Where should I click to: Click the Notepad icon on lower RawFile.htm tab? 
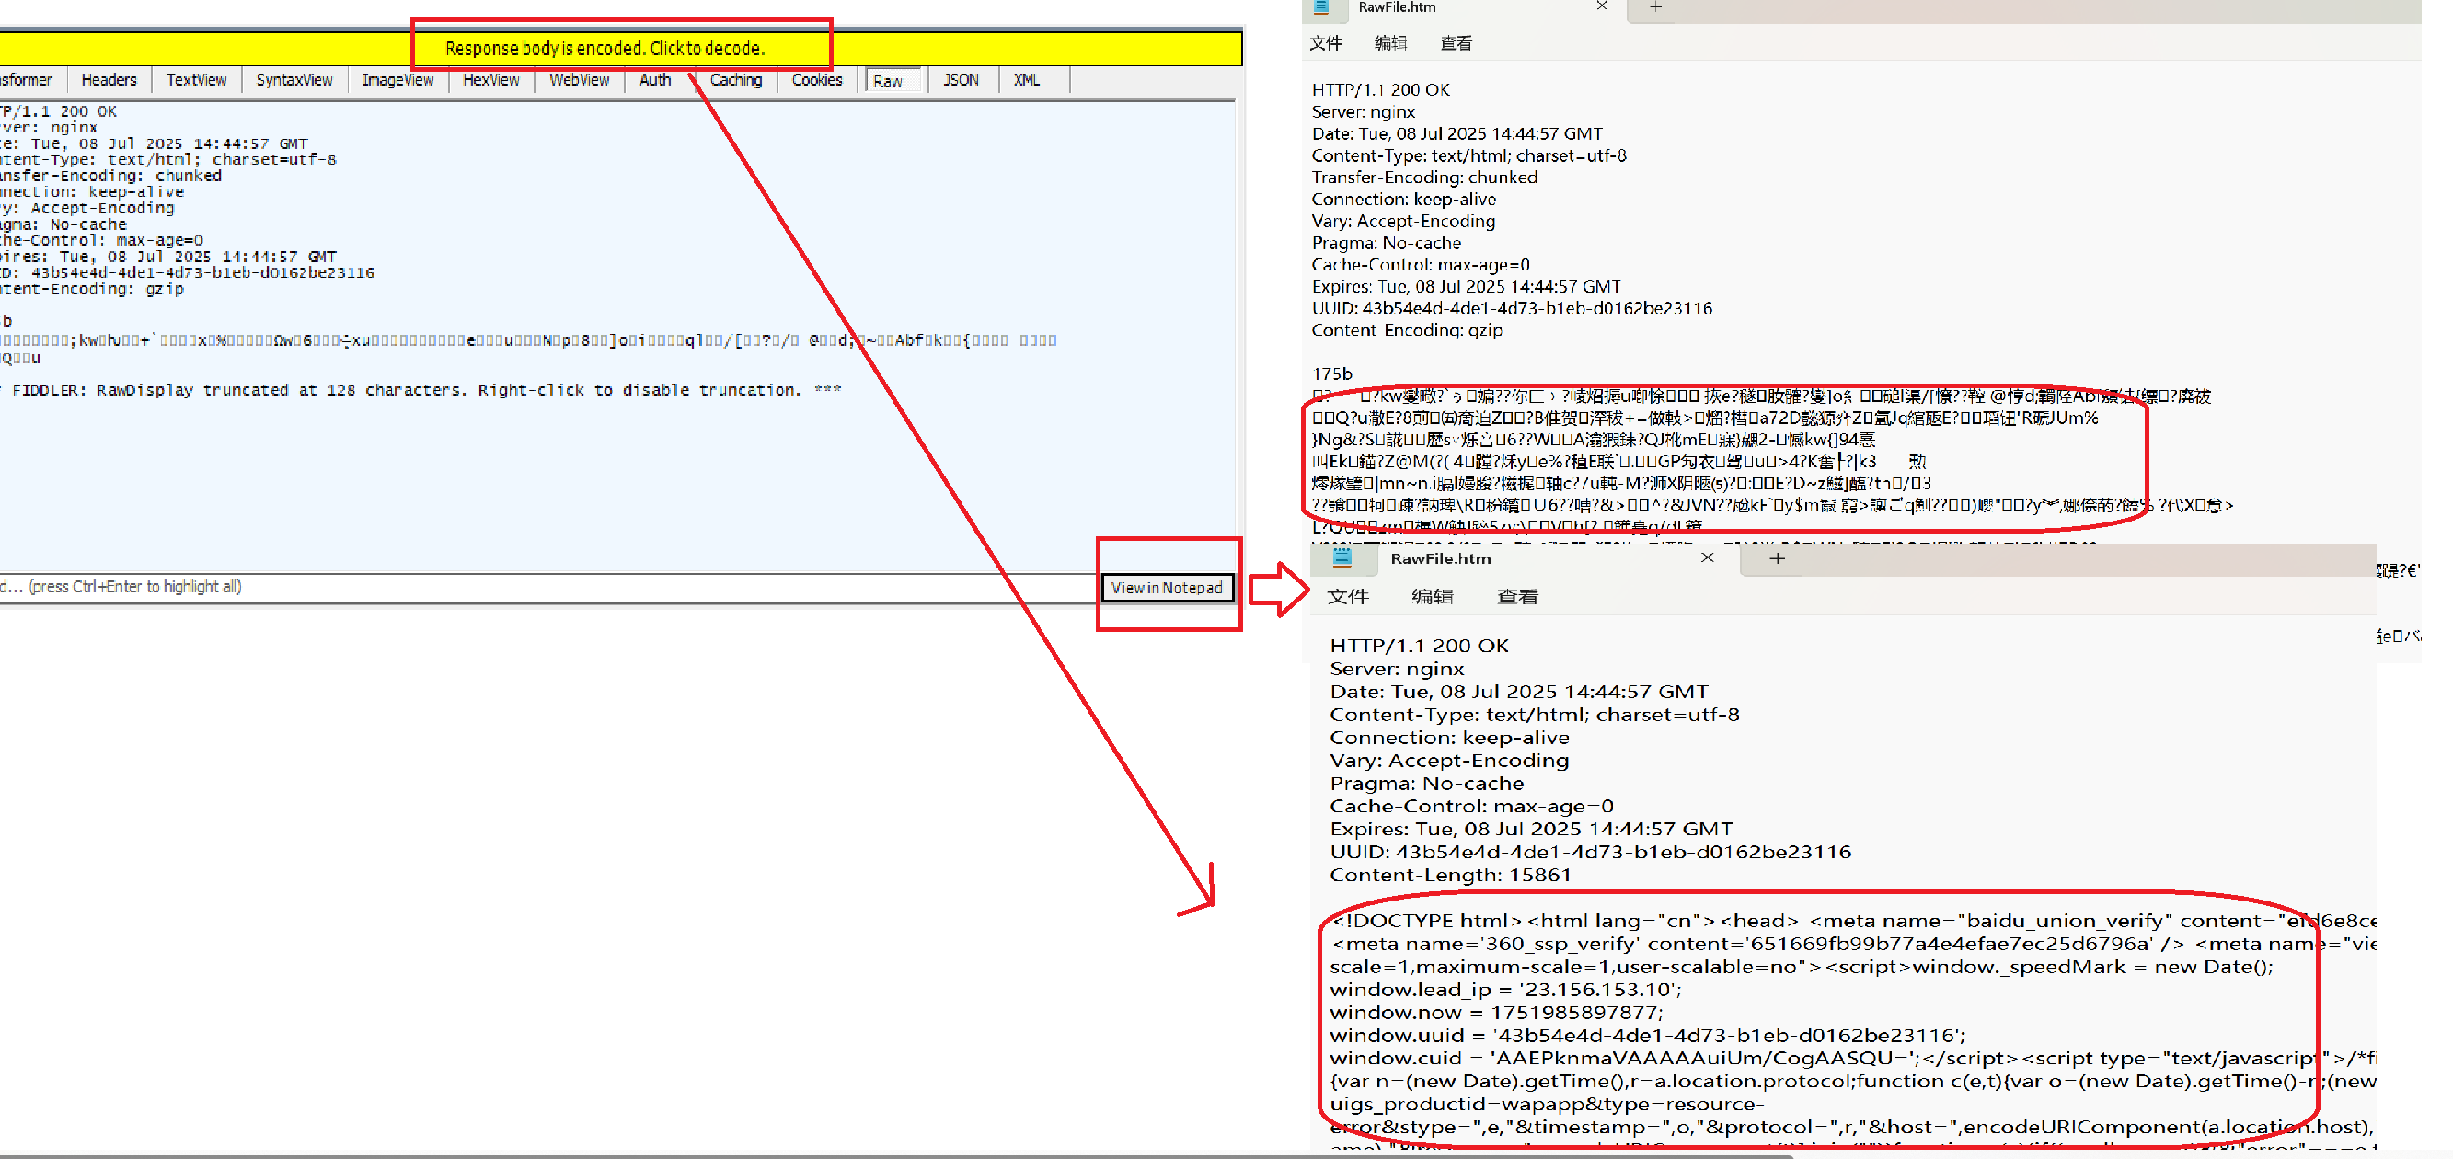click(1342, 558)
